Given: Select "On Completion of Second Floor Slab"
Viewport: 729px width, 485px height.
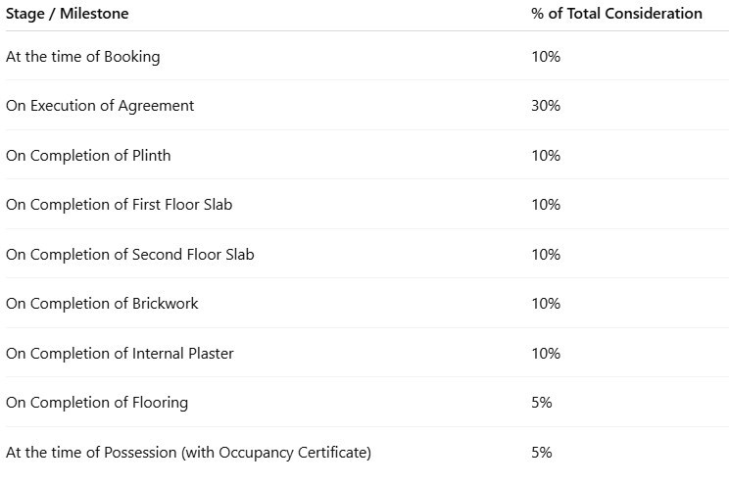Looking at the screenshot, I should click(x=129, y=255).
